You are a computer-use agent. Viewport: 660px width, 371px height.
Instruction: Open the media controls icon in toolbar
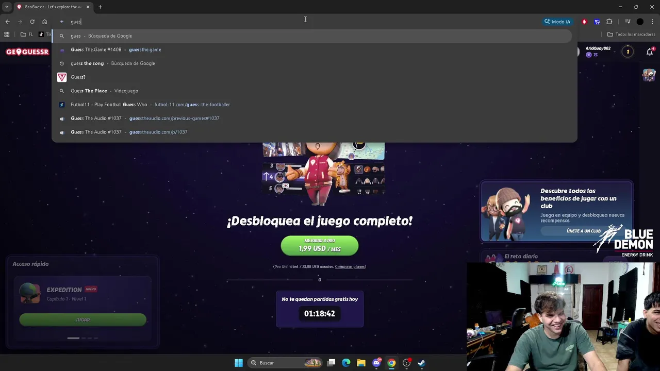click(628, 22)
